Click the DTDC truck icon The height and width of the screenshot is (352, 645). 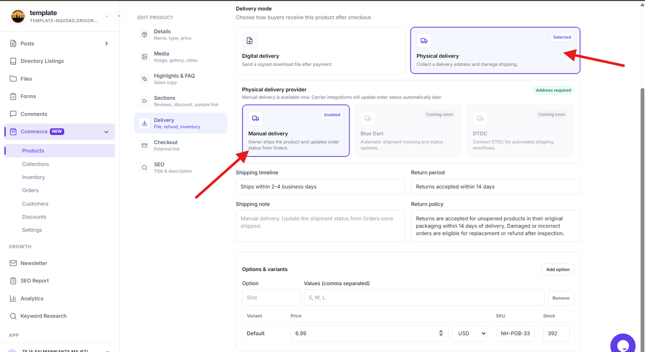(x=480, y=118)
